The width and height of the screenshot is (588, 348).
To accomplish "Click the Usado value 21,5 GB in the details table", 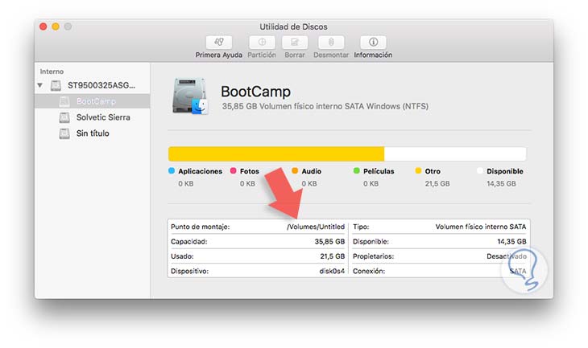I will tap(332, 256).
